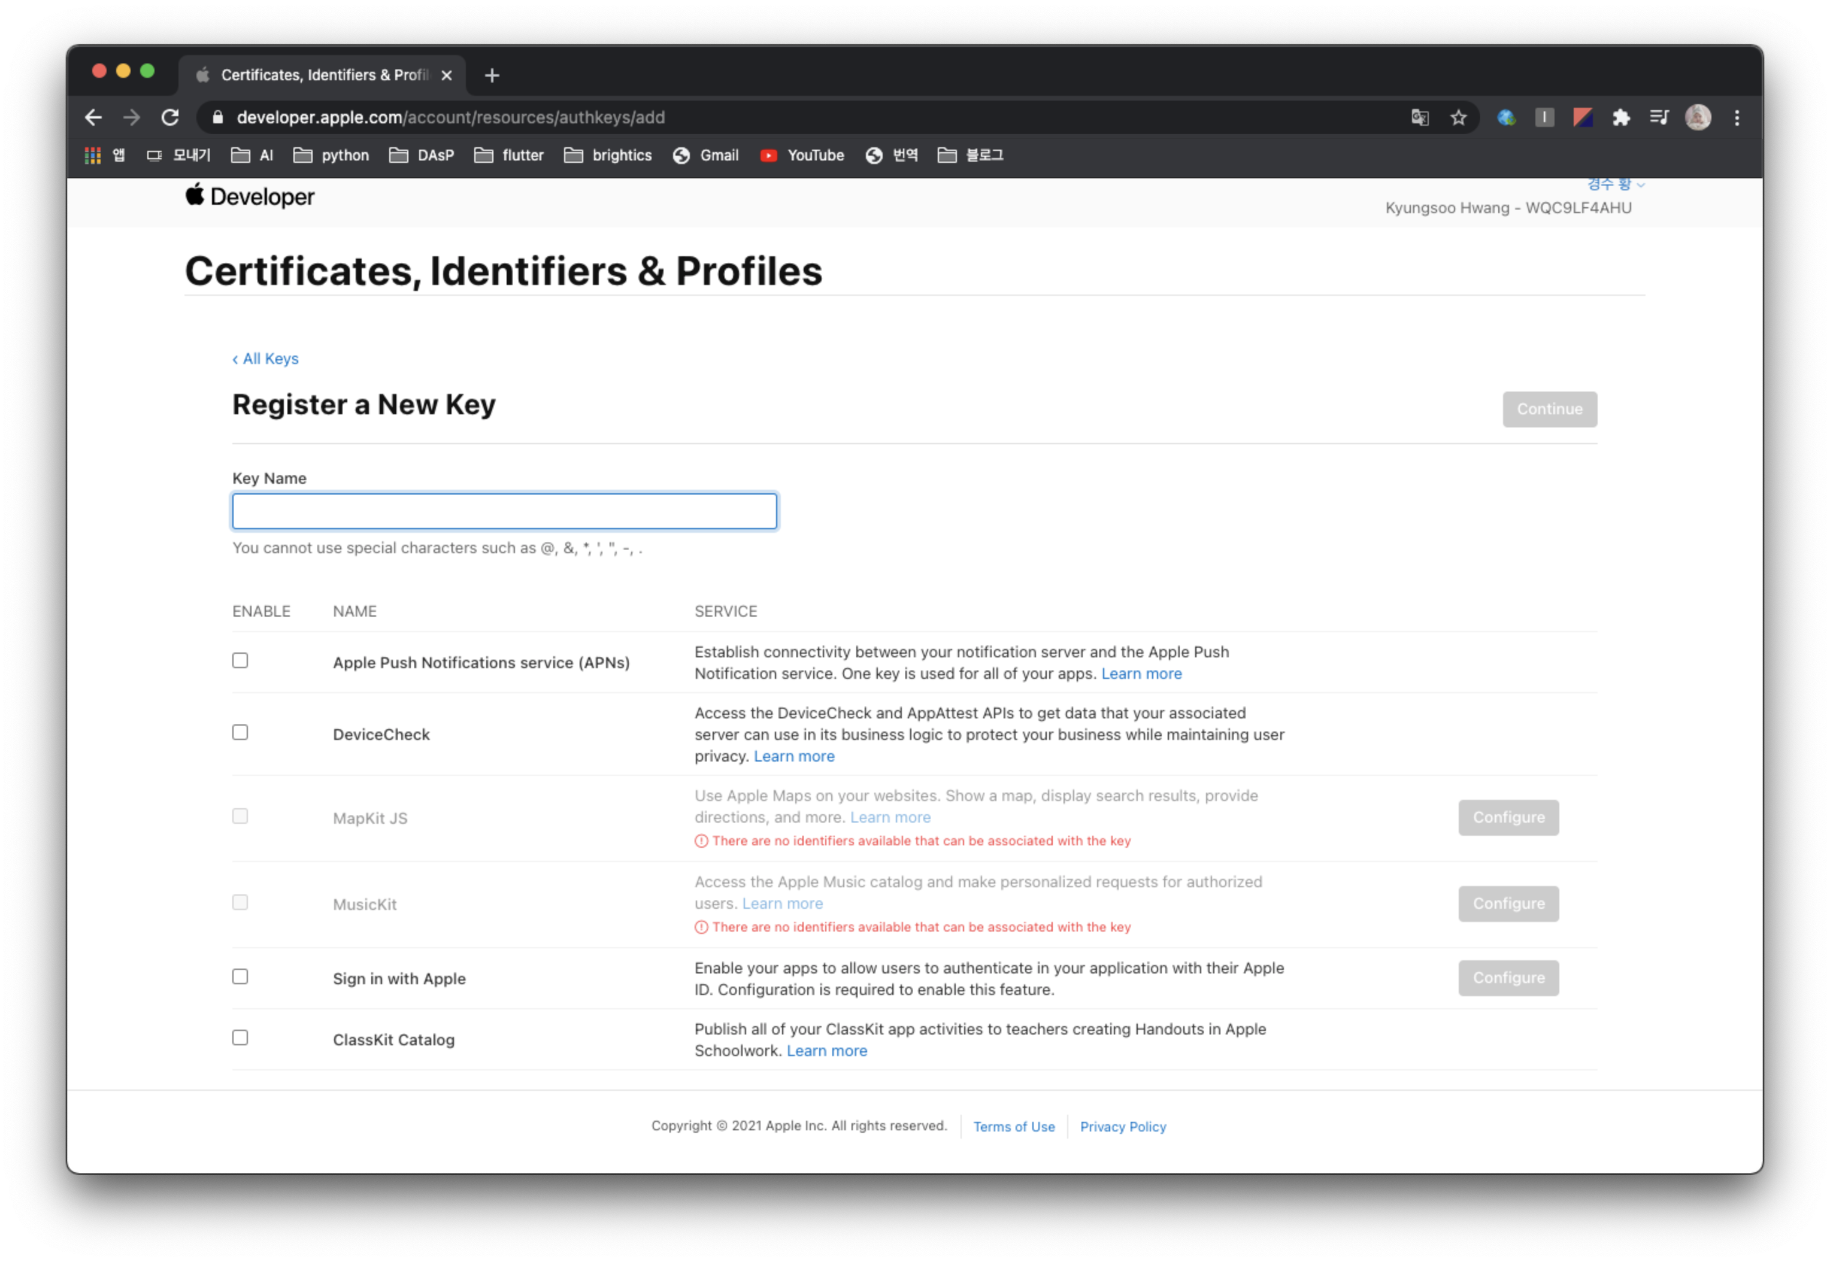
Task: Open Chrome three-dot menu
Action: point(1737,118)
